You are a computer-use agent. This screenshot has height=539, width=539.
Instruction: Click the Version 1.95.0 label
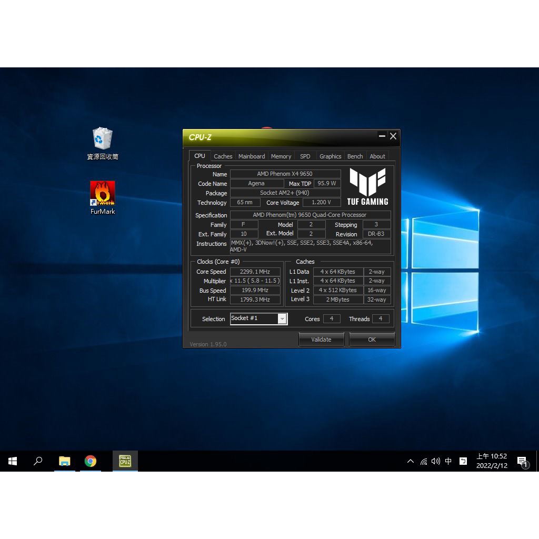pyautogui.click(x=208, y=344)
